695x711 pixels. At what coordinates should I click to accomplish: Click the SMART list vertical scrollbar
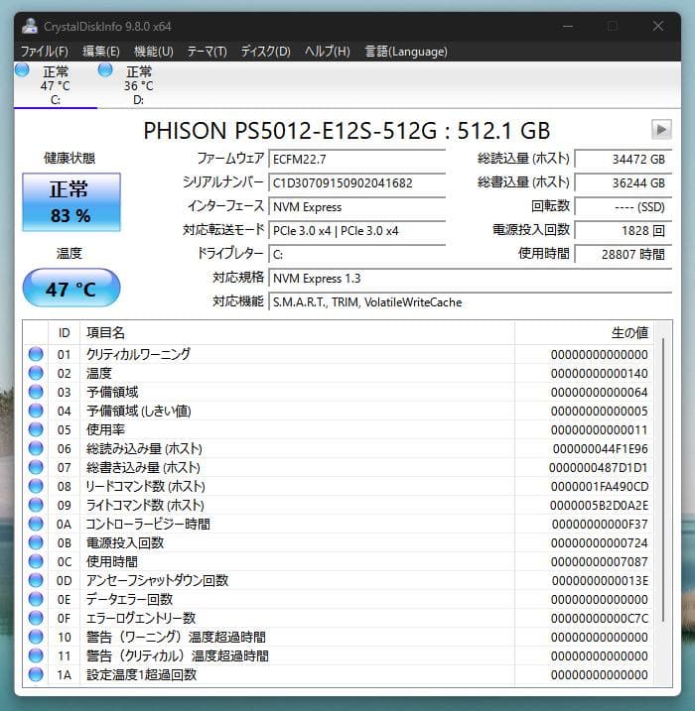tap(663, 480)
